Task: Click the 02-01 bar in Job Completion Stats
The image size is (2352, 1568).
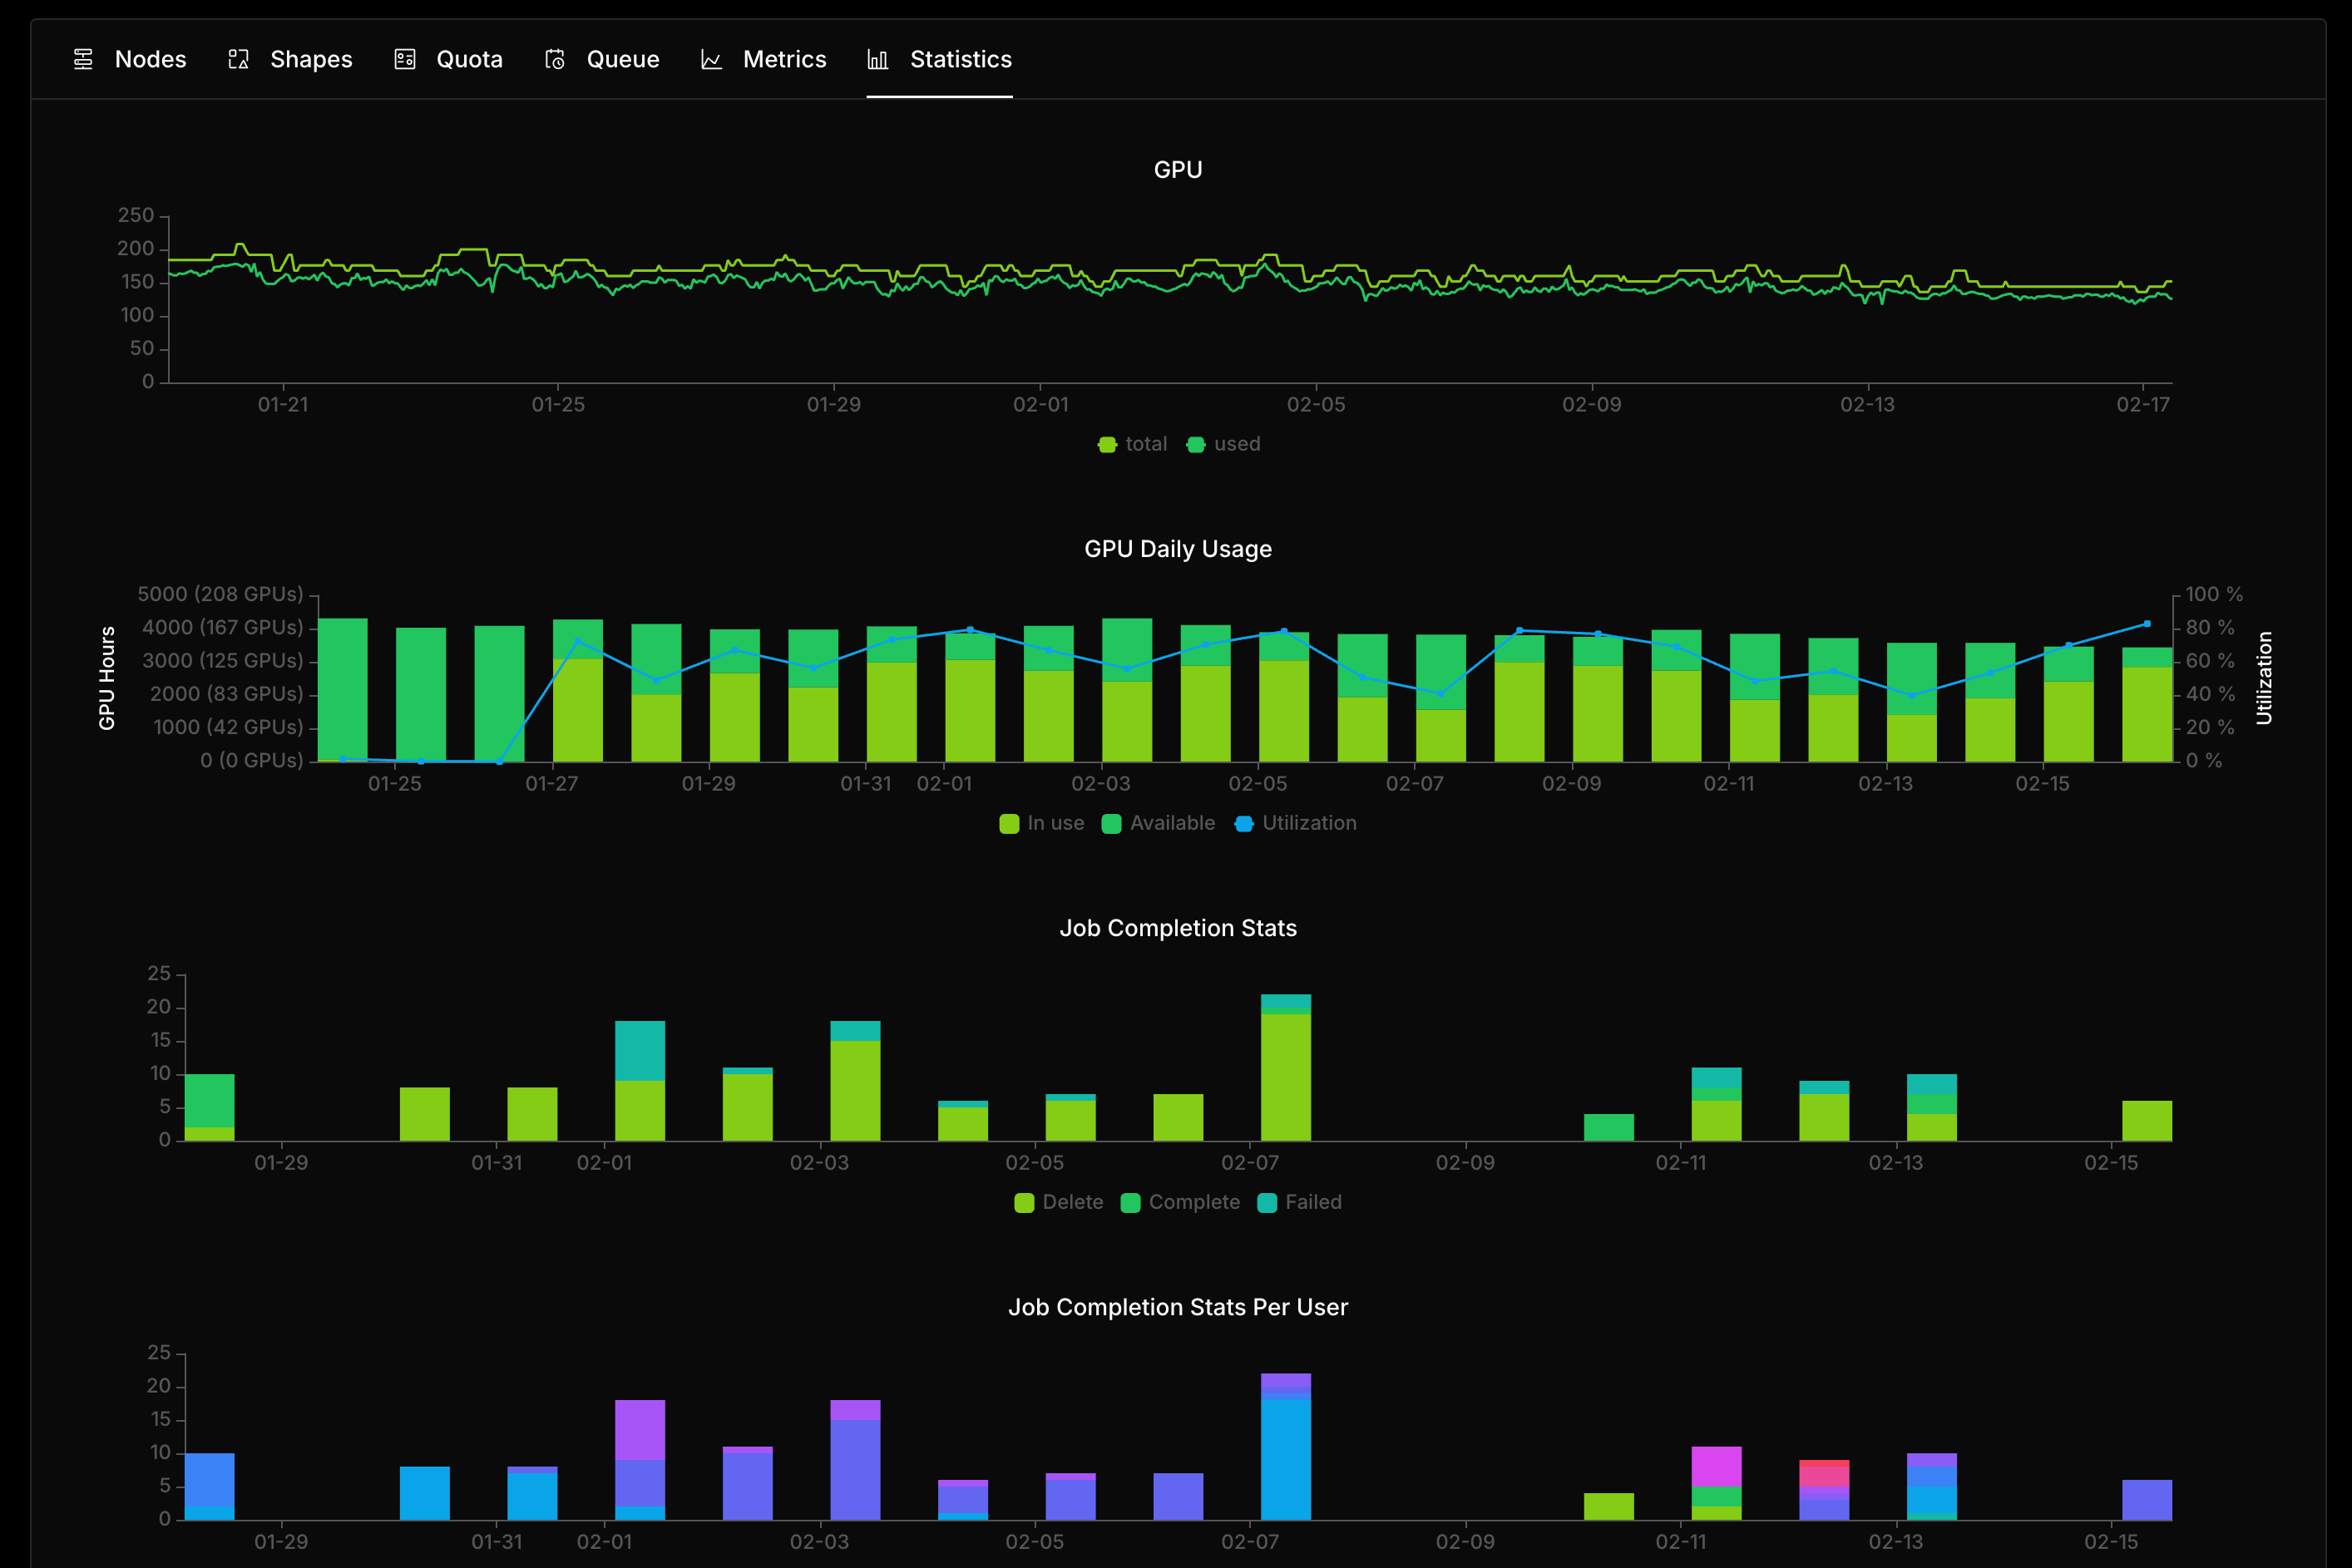Action: point(640,1081)
